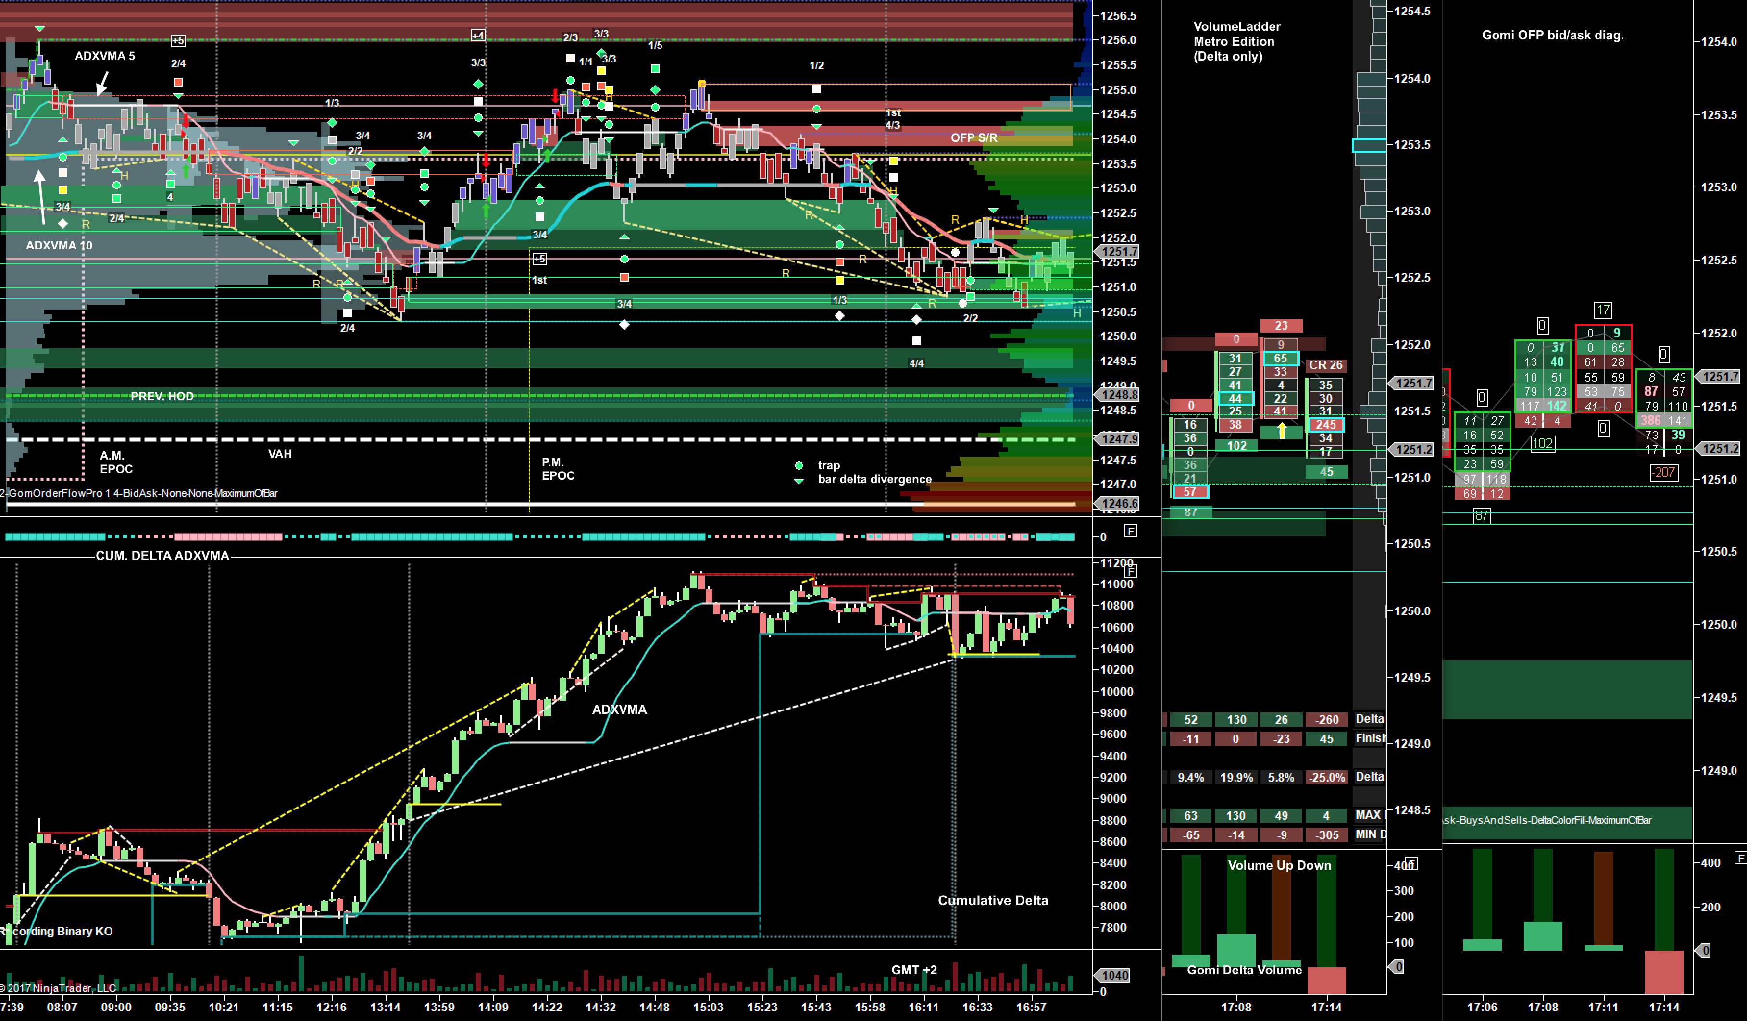Image resolution: width=1747 pixels, height=1021 pixels.
Task: Click the -260 value in Delta row
Action: 1327,720
